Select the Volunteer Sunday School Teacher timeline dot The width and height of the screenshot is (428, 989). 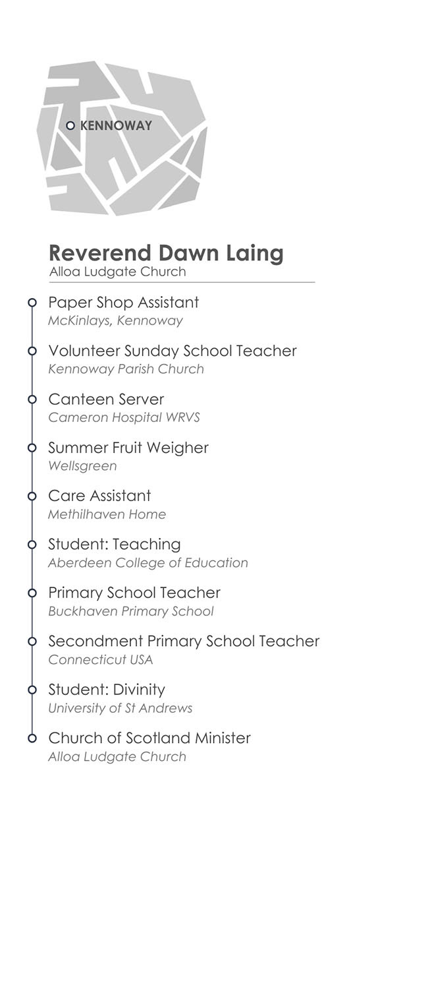tap(32, 351)
